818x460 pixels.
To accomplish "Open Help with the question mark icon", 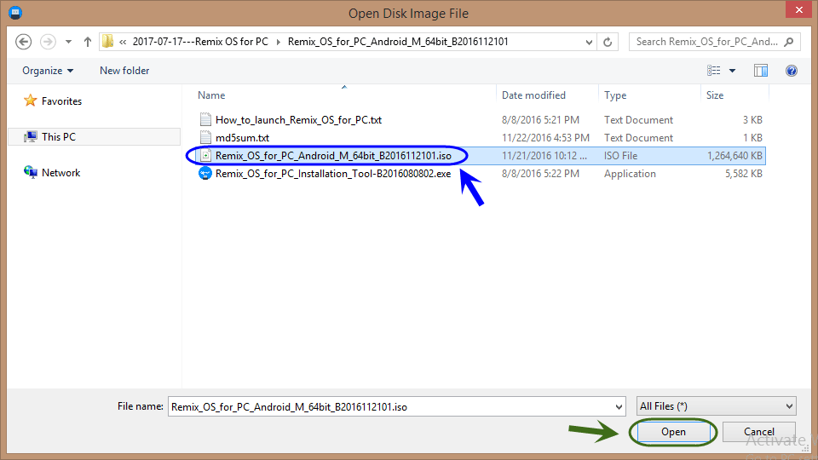I will (x=792, y=71).
